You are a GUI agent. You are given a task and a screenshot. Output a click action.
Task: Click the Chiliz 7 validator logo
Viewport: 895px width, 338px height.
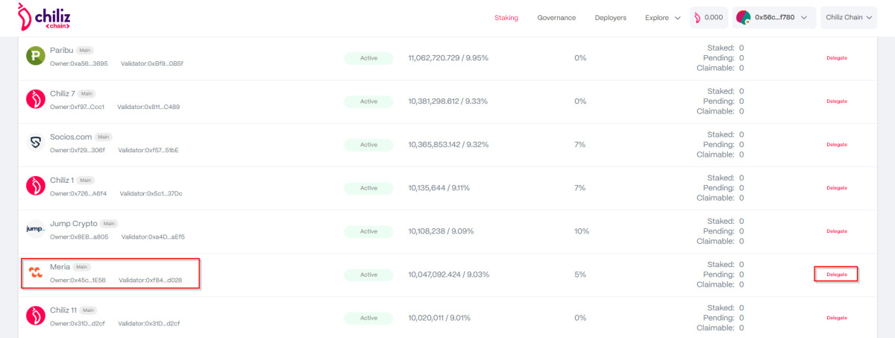(36, 99)
